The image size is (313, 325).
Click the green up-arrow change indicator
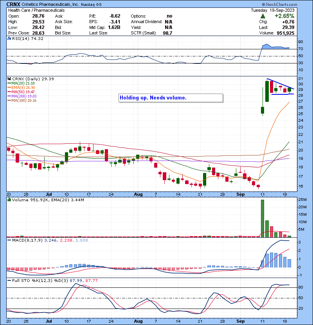pos(263,16)
